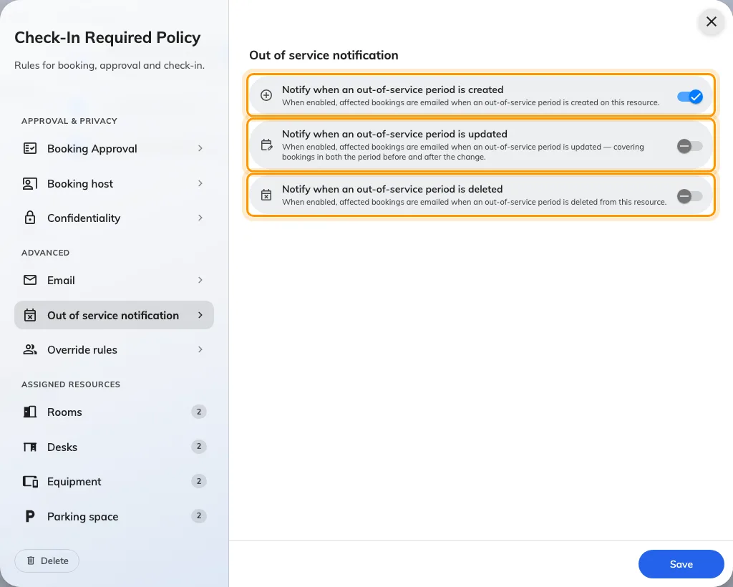Enable notification when out-of-service period is updated
Screen dimensions: 733x587
click(x=690, y=146)
